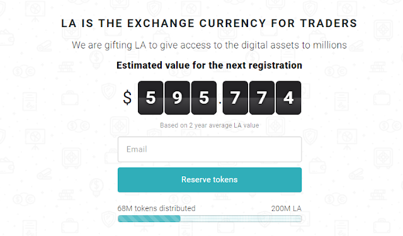
Task: Click 'Estimated value for the next registration' text
Action: tap(209, 65)
